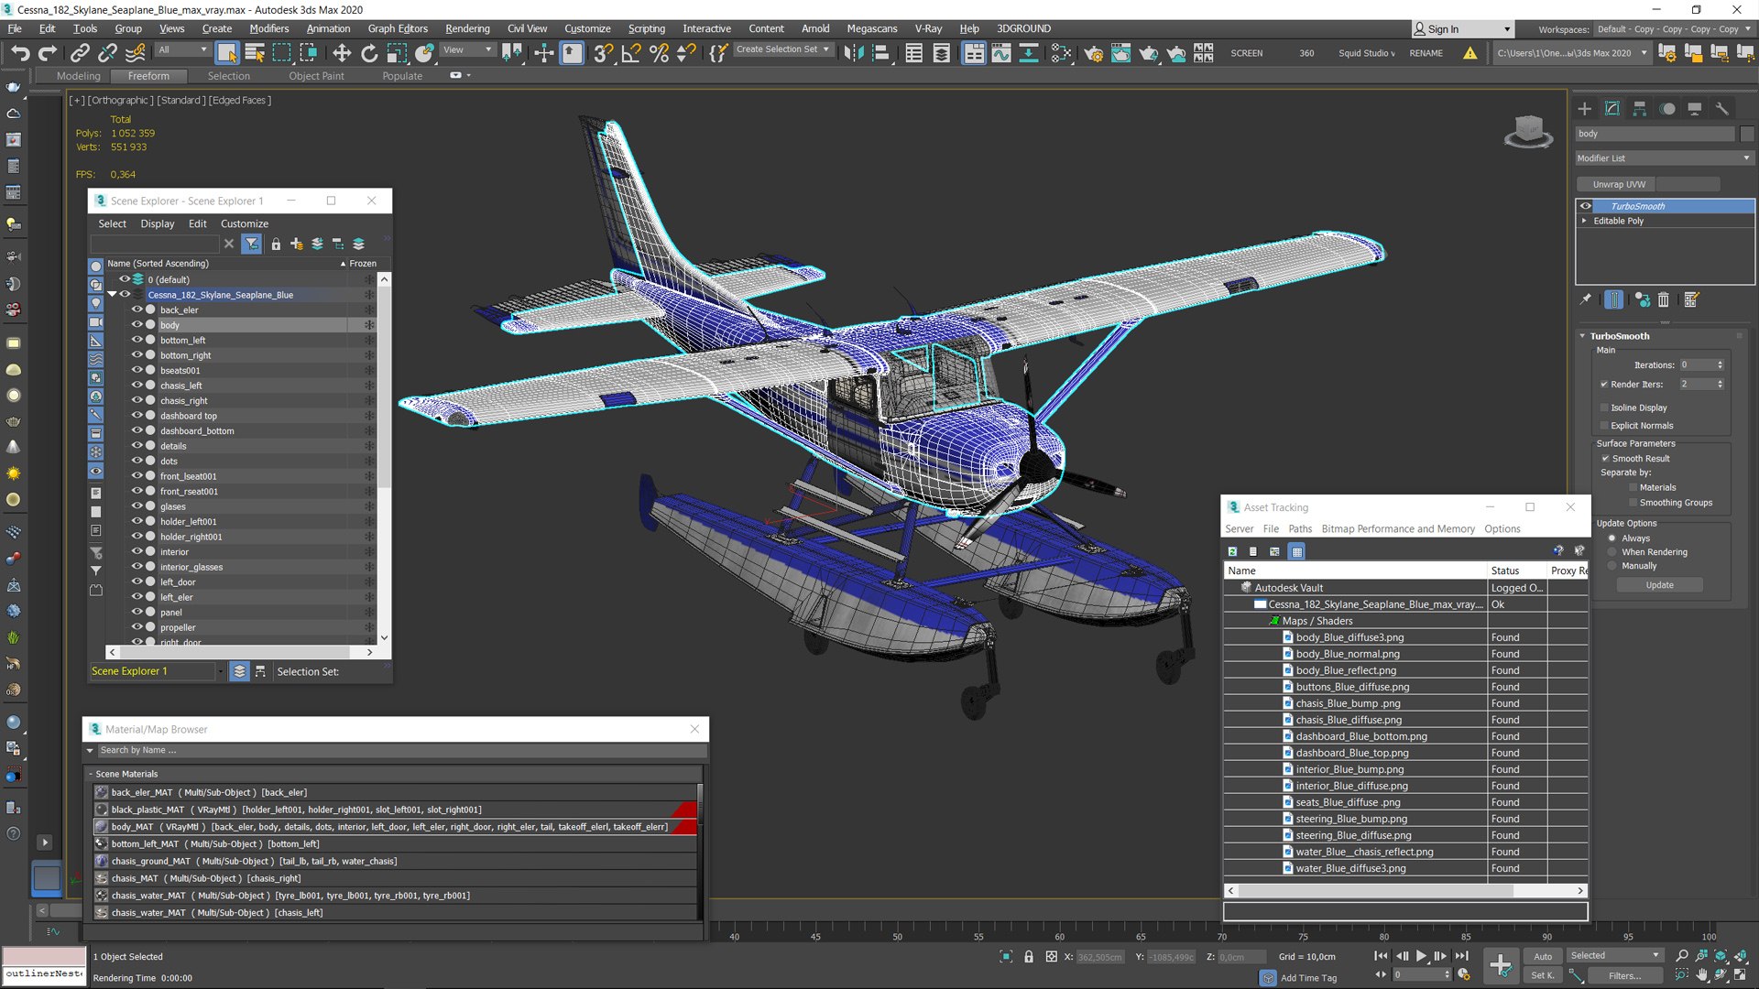Toggle visibility eye of bottom_left object

(x=137, y=340)
